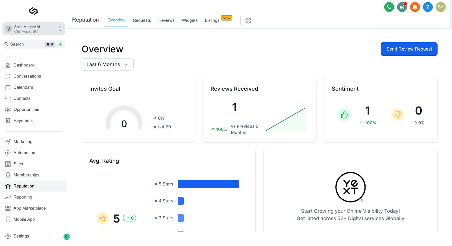Click the thumbs down sentiment icon

(x=397, y=115)
